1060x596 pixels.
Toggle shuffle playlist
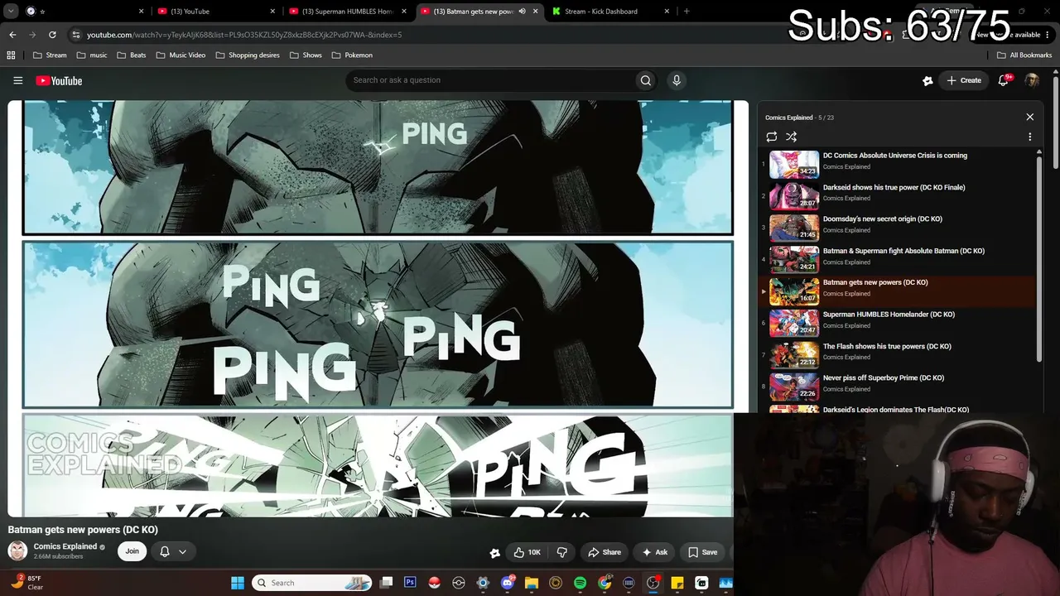click(x=791, y=137)
